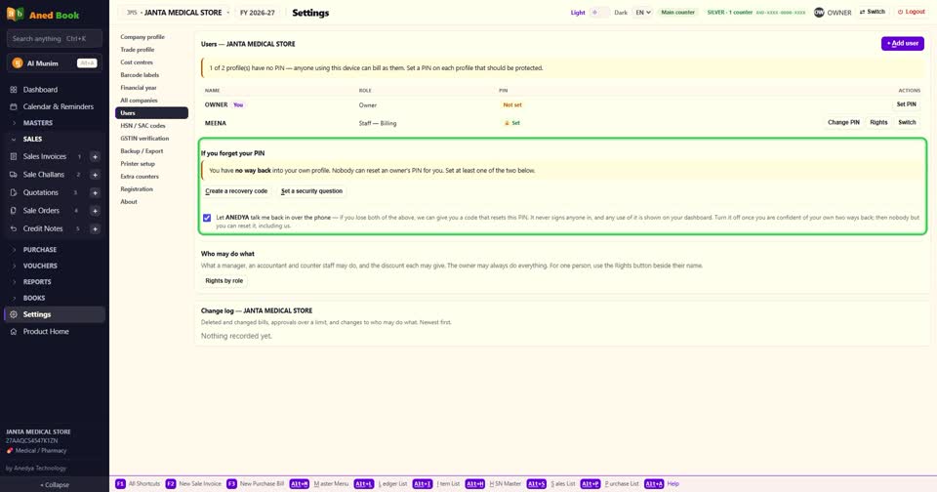The width and height of the screenshot is (937, 492).
Task: Click the Alt+L Ledger List shortcut
Action: (381, 483)
